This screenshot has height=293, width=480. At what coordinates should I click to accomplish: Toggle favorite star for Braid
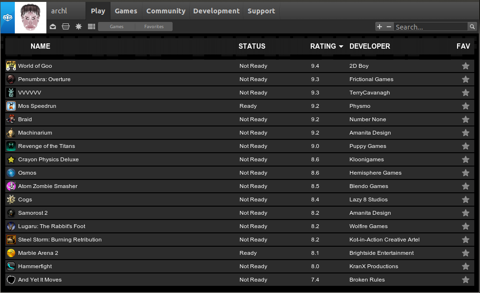[x=466, y=119]
